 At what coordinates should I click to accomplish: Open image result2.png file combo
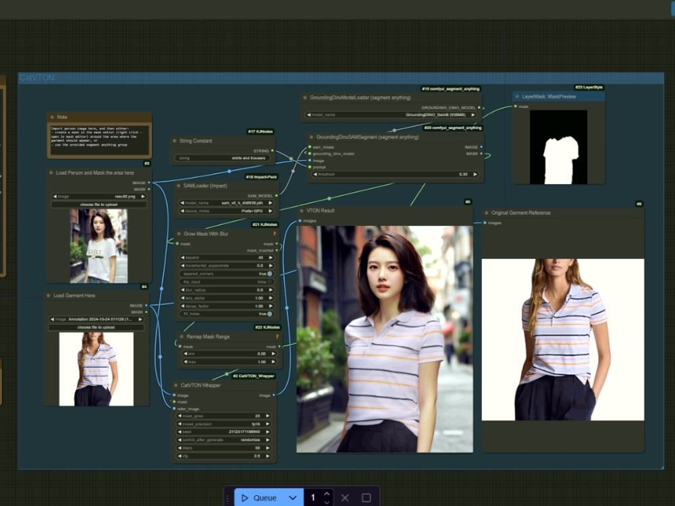pos(99,196)
